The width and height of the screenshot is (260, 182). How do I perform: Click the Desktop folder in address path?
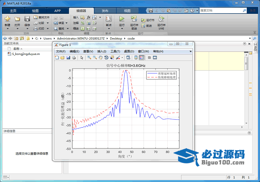point(116,39)
